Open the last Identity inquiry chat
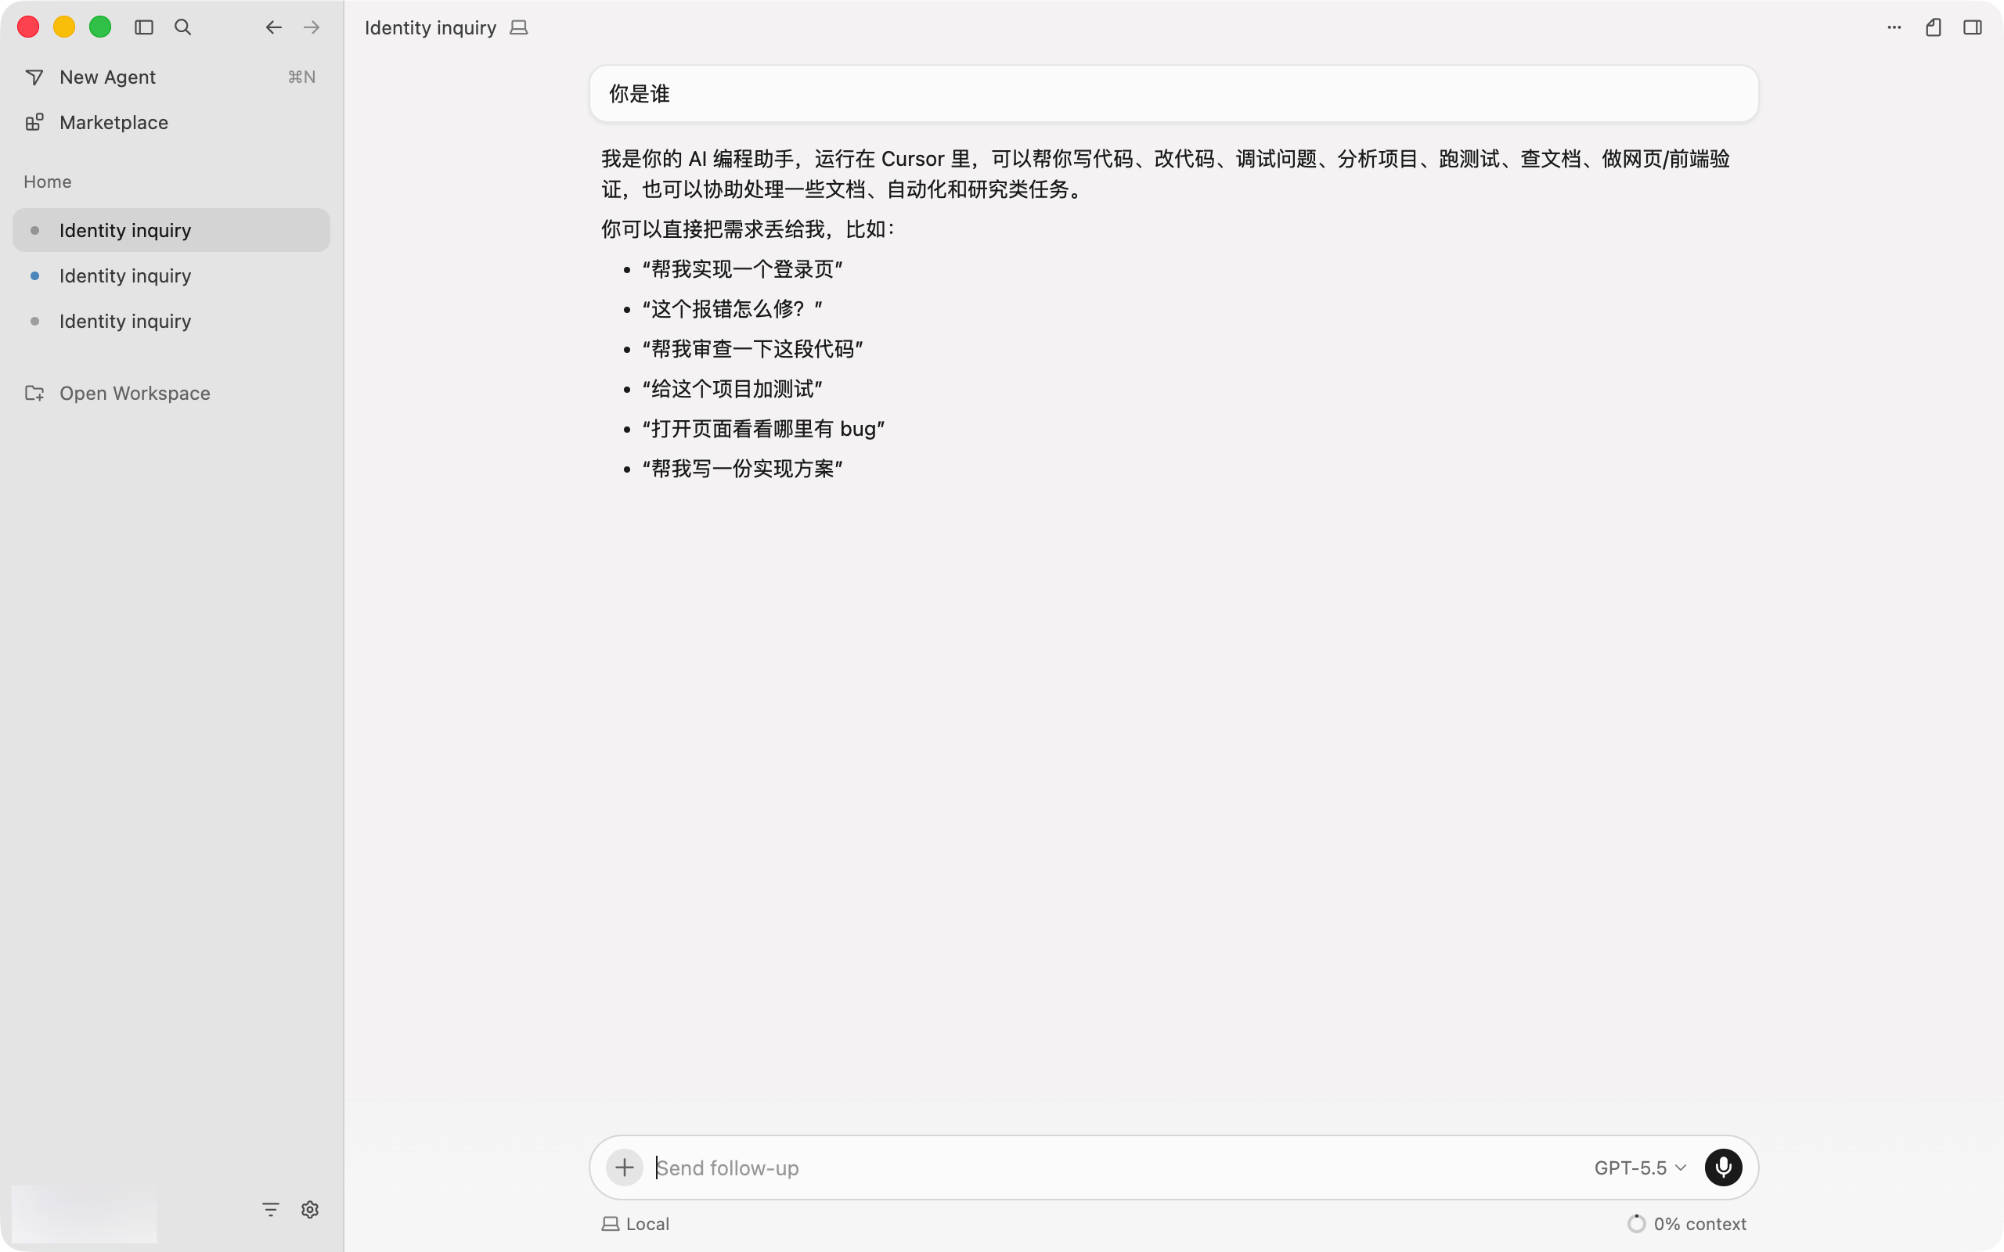Screen dimensions: 2004x1252 171,322
